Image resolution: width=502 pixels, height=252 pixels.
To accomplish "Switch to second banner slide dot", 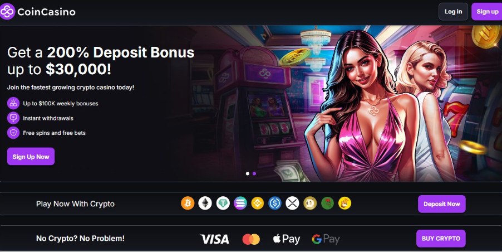I will click(x=254, y=173).
